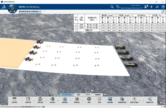
Task: Click the create sticker tool icon
Action: (65, 99)
